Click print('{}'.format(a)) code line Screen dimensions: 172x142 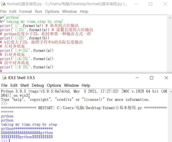(x=39, y=26)
